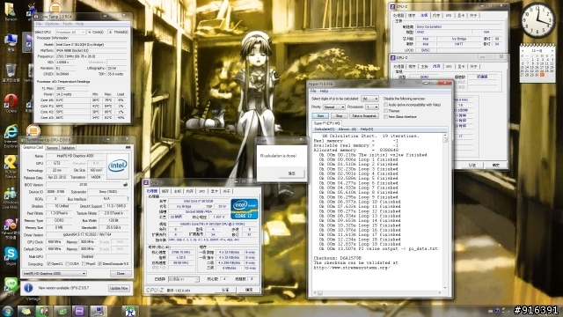
Task: Click Start button in Hyper PI
Action: (320, 115)
